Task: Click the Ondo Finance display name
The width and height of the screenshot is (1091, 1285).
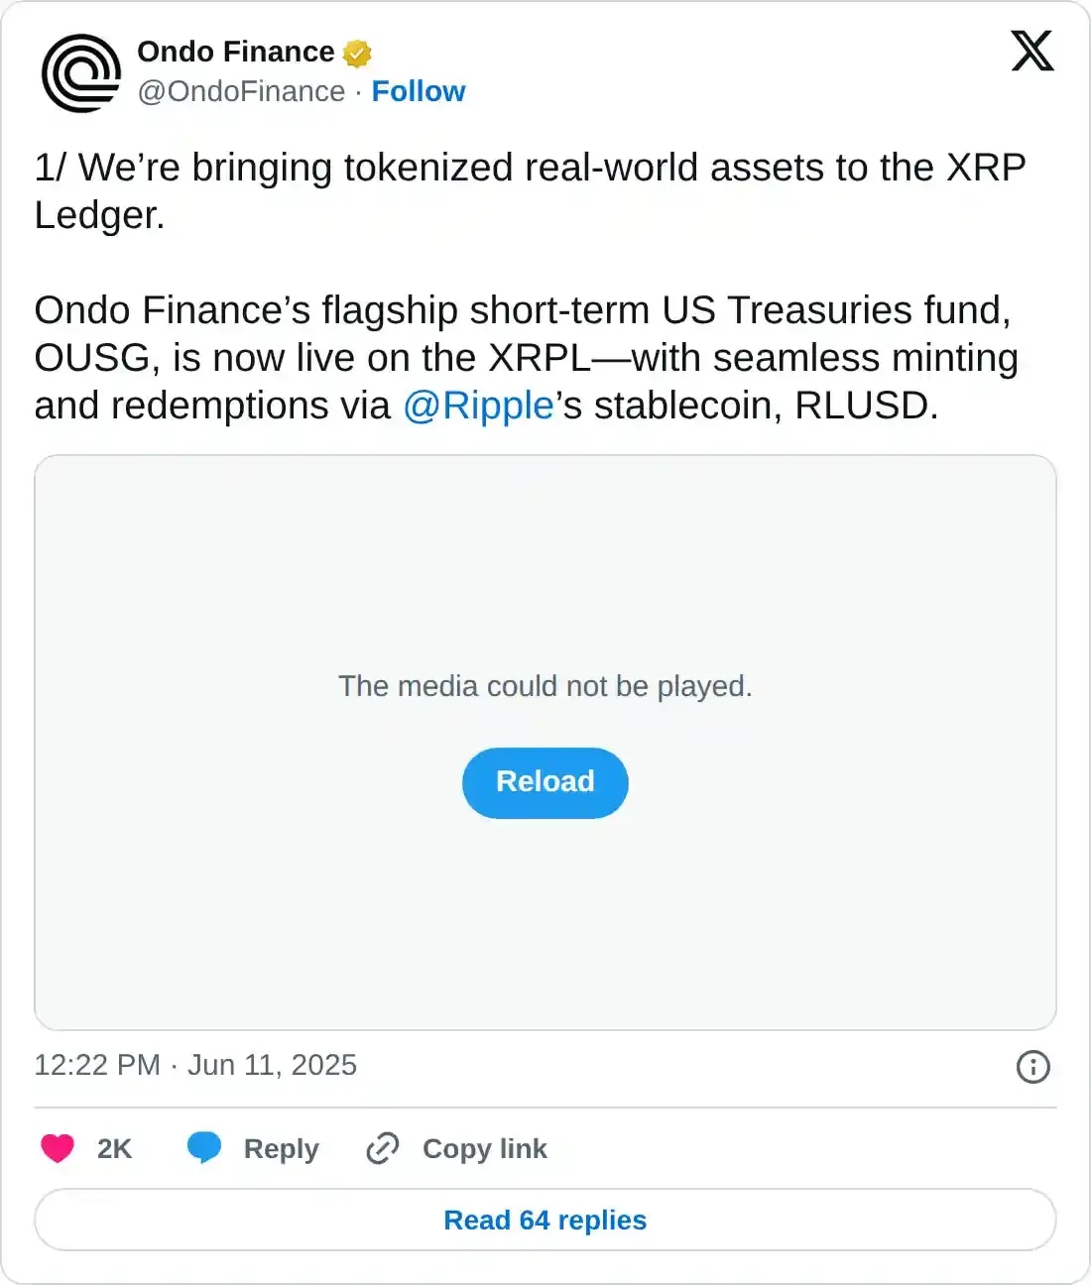Action: [234, 52]
